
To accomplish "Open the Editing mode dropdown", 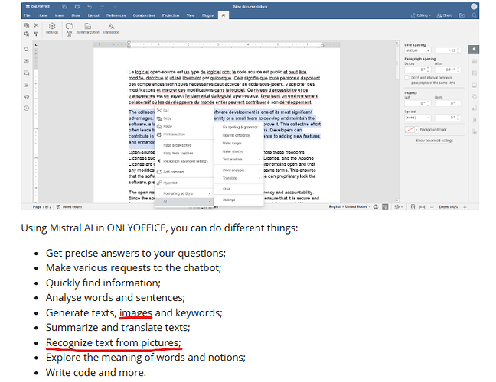I will (421, 15).
